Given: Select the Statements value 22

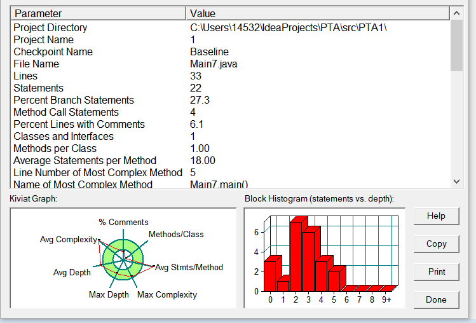Looking at the screenshot, I should tap(196, 88).
